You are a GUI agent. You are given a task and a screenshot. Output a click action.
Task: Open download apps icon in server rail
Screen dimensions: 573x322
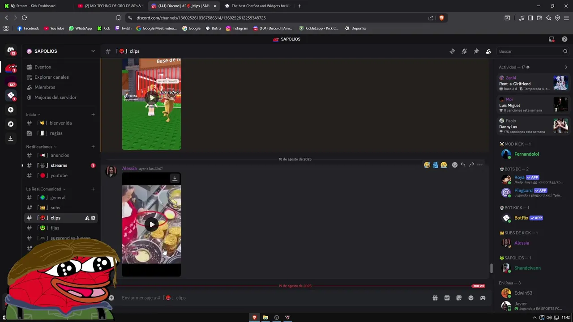coord(11,138)
